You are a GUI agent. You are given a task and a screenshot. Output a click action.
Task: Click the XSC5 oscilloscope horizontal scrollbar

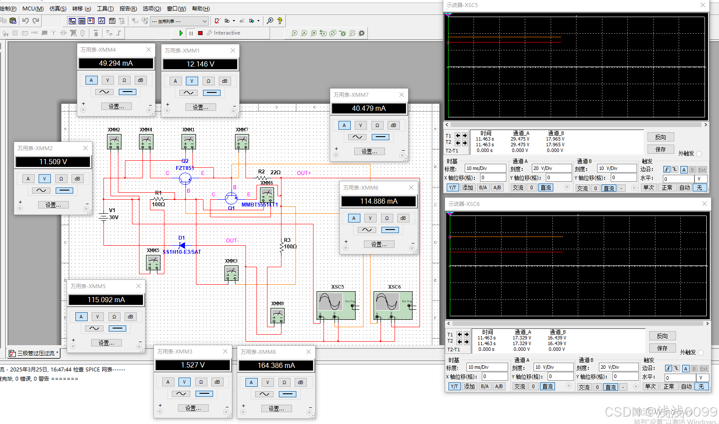pos(577,125)
